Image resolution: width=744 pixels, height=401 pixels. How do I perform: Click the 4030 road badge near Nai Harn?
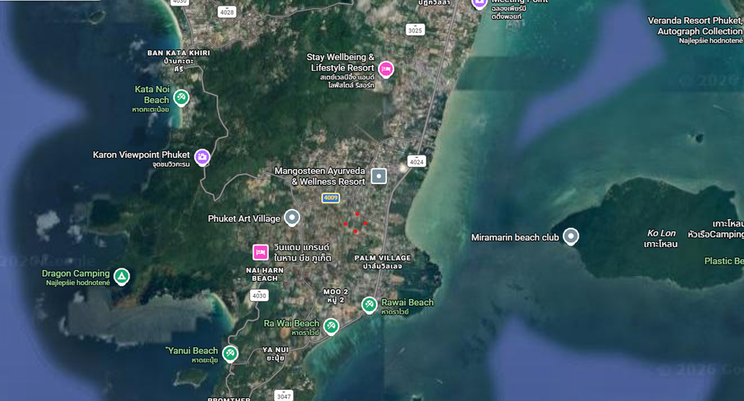tap(259, 295)
